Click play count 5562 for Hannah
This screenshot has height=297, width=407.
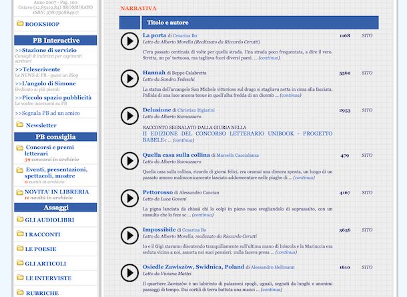[345, 73]
